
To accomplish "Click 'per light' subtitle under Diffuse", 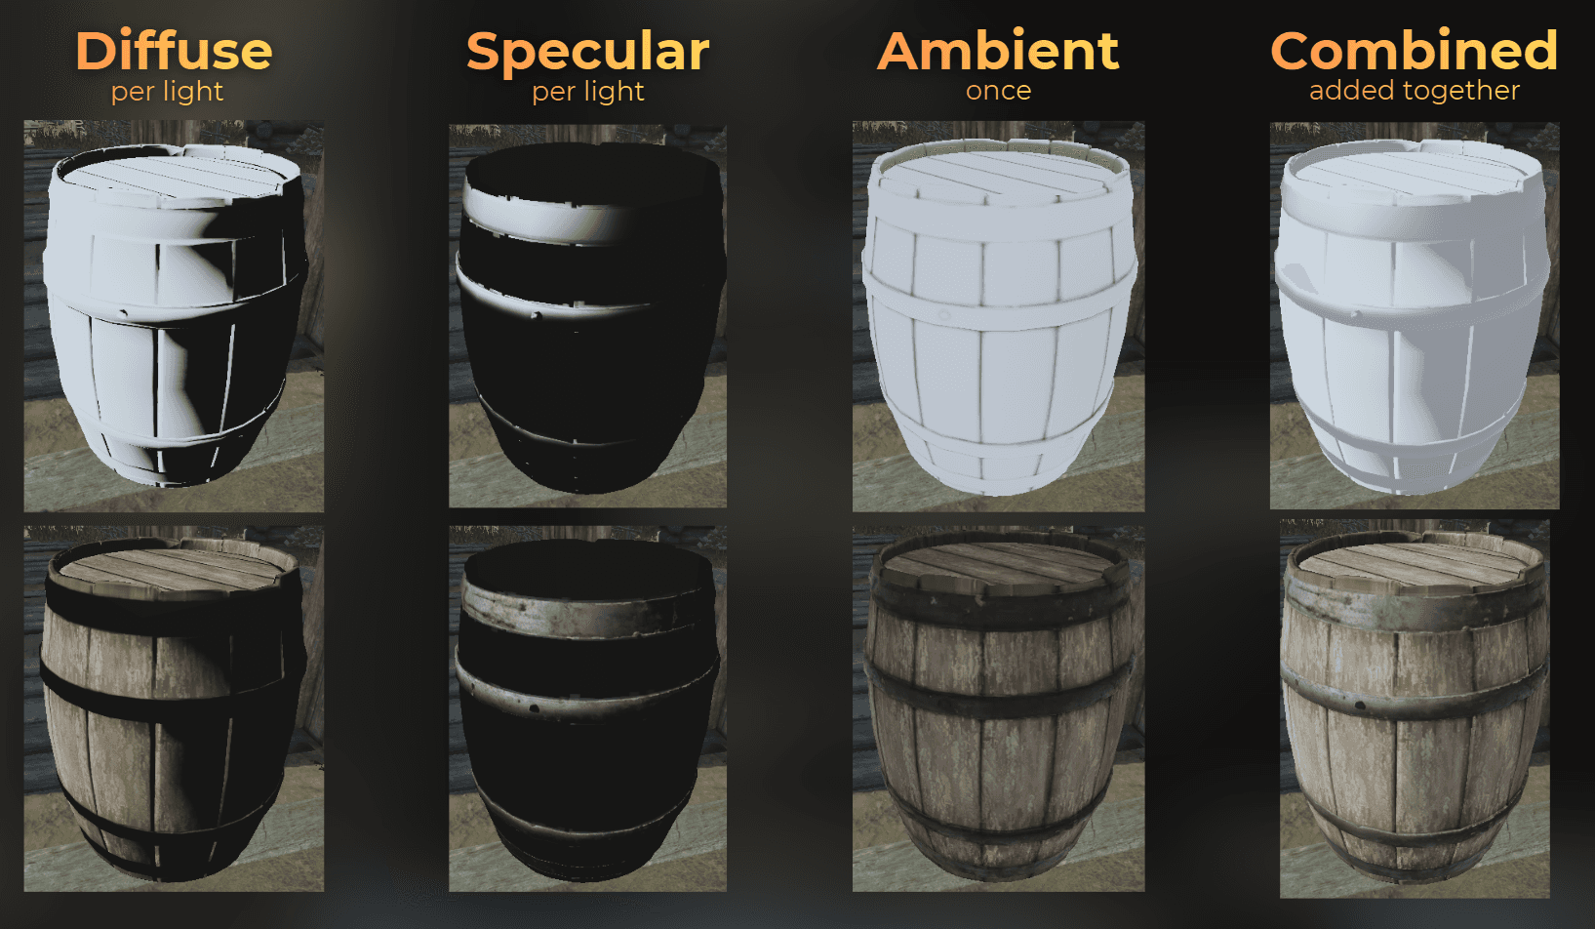I will click(x=167, y=92).
